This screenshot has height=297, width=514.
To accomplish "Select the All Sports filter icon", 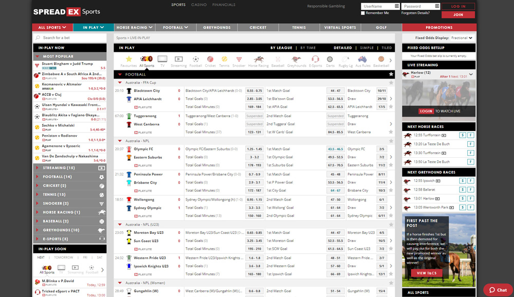I will click(146, 61).
